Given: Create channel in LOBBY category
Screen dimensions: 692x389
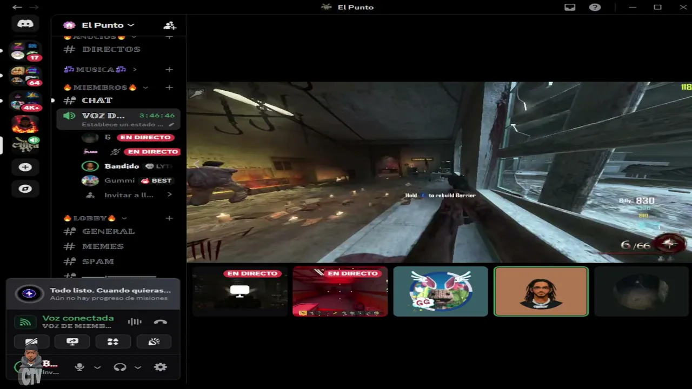Looking at the screenshot, I should click(x=169, y=218).
